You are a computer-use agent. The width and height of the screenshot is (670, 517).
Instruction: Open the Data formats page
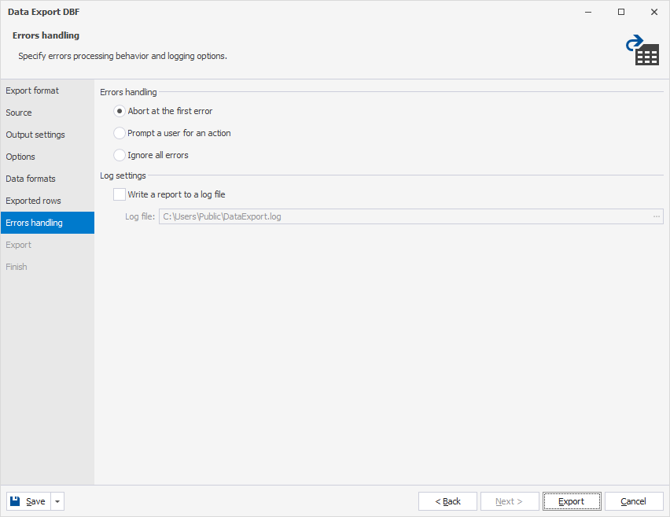click(47, 179)
